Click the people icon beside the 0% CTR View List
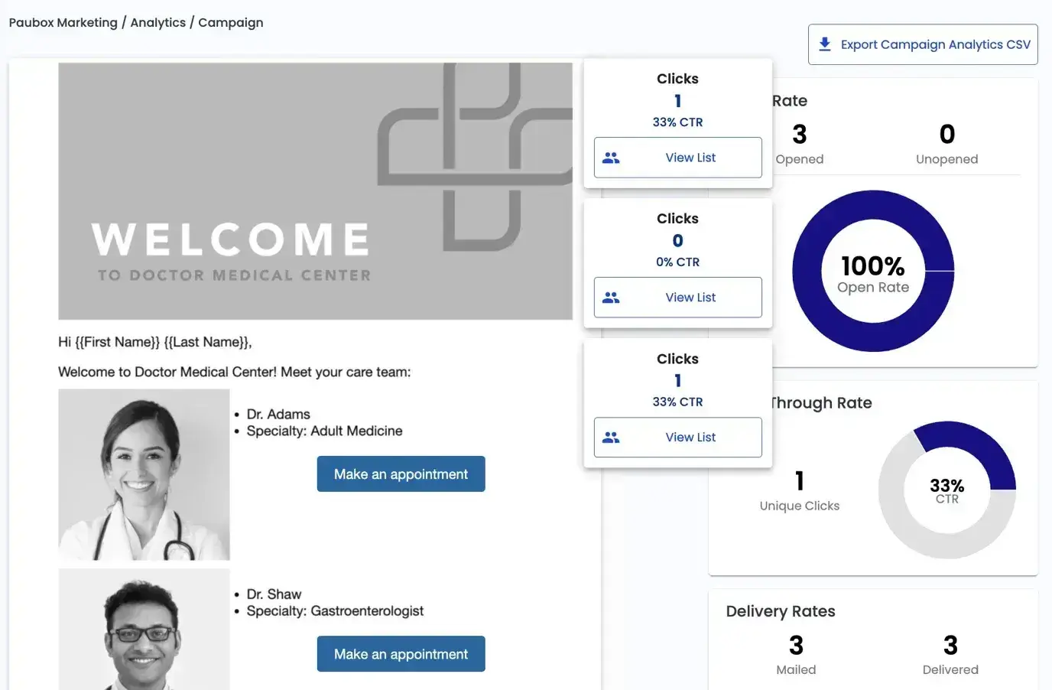1052x690 pixels. point(611,297)
